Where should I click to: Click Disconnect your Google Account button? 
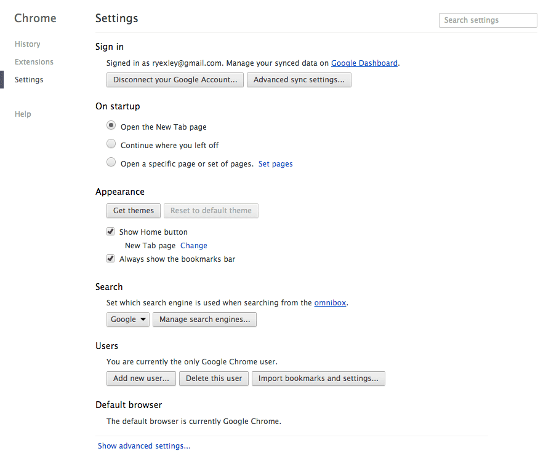[x=175, y=80]
